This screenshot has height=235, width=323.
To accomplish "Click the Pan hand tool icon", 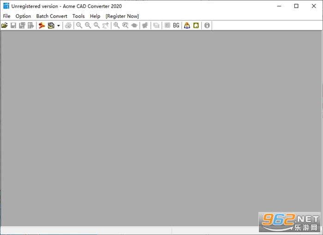I will (106, 25).
